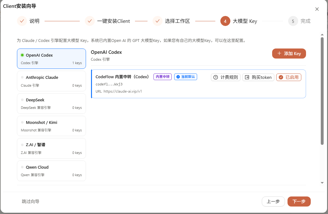Open the 计费规则 billing rules
This screenshot has width=328, height=214.
point(225,77)
